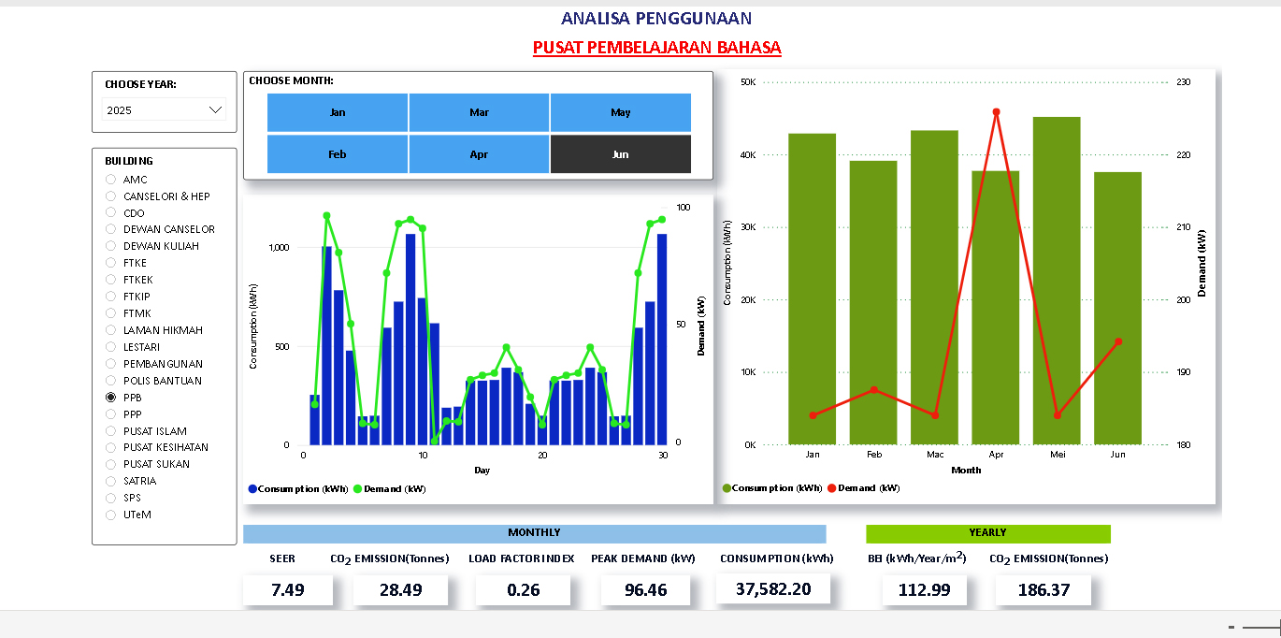This screenshot has width=1281, height=638.
Task: Pick the Mar month tile
Action: click(479, 112)
